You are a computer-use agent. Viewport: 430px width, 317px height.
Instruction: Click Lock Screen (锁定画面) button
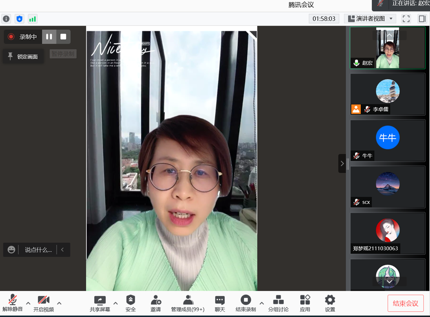23,56
